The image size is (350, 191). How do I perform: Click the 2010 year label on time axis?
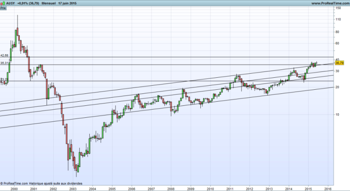pos(210,189)
